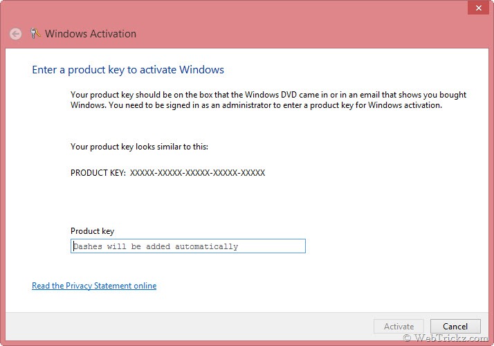Select the Enter a product key heading

(128, 70)
